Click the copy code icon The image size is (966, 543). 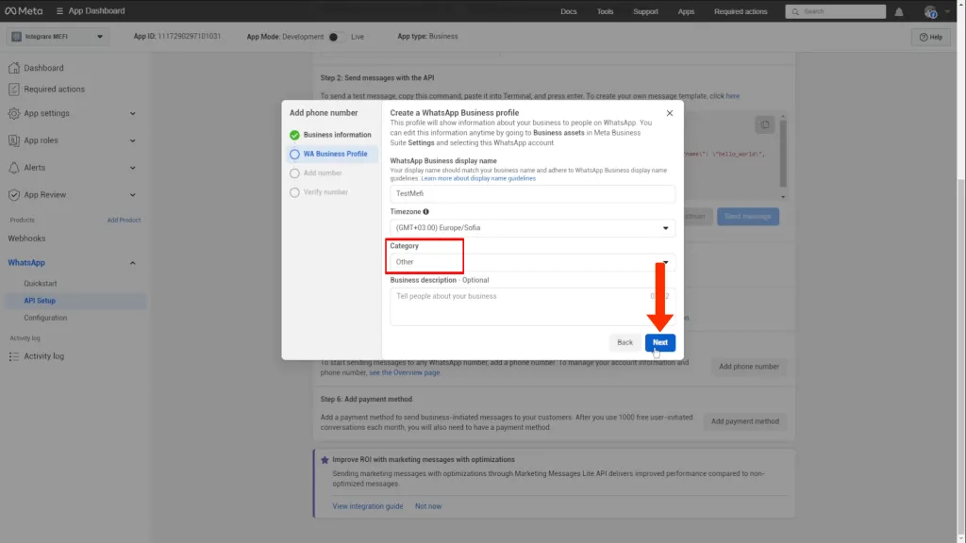coord(764,125)
